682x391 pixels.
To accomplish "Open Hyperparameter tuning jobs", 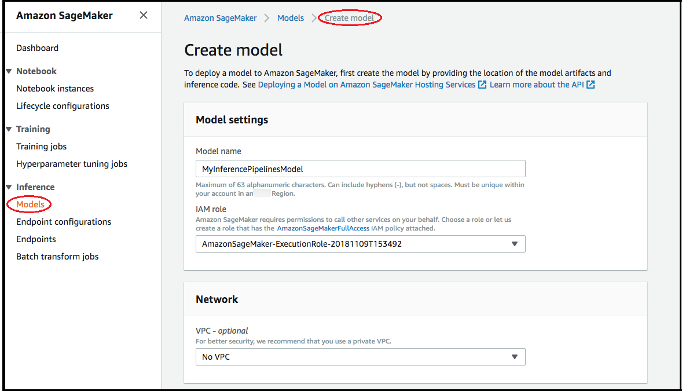I will pyautogui.click(x=72, y=164).
